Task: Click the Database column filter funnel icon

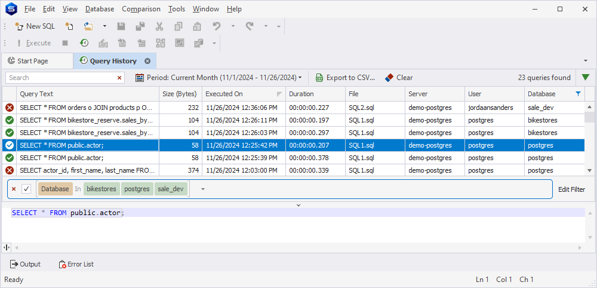Action: pyautogui.click(x=578, y=94)
